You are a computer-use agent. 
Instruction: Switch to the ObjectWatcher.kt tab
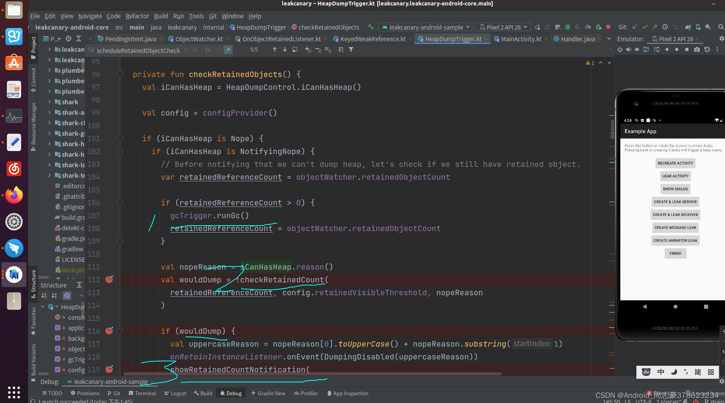(199, 39)
